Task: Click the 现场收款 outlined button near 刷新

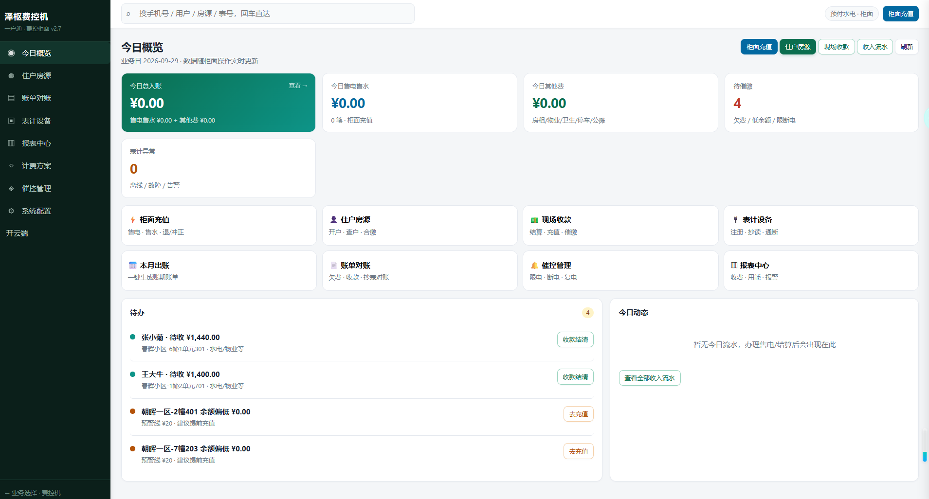Action: coord(836,47)
